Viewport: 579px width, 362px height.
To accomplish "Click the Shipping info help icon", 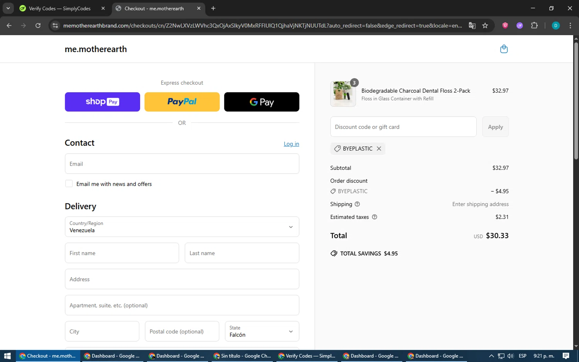I will coord(357,204).
